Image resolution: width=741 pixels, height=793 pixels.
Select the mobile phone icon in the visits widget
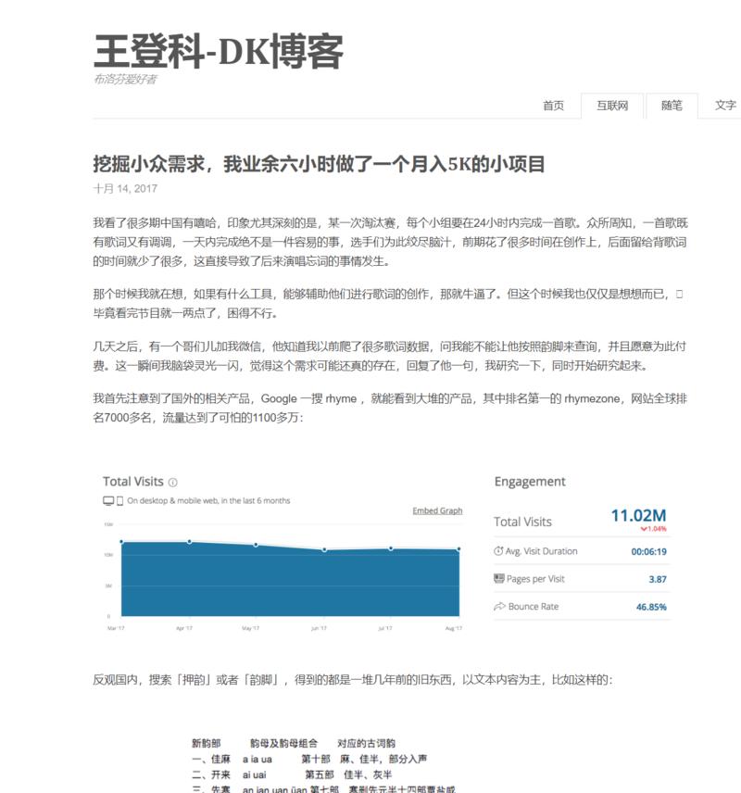pos(118,499)
